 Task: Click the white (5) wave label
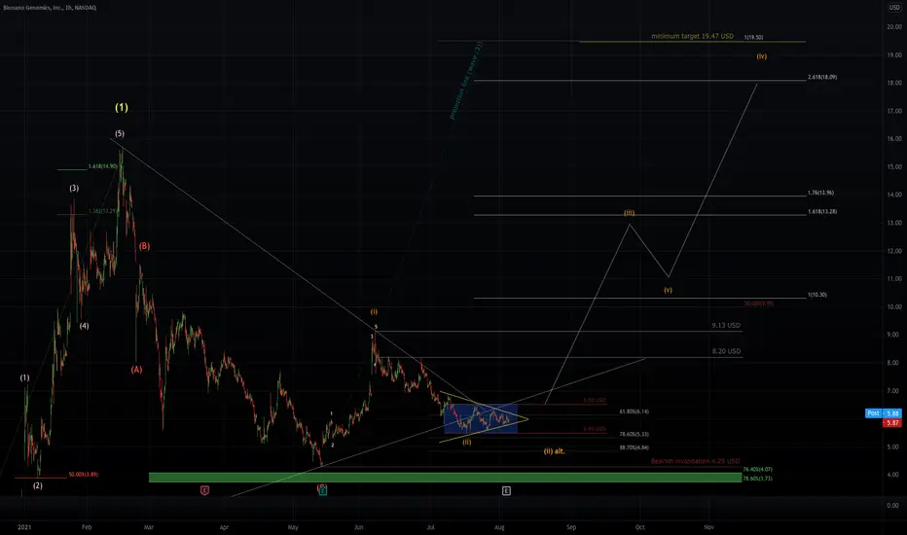tap(119, 133)
